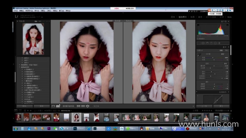The image size is (246, 138).
Task: Click the tone curve point-target adjustment tool
Action: 198,96
